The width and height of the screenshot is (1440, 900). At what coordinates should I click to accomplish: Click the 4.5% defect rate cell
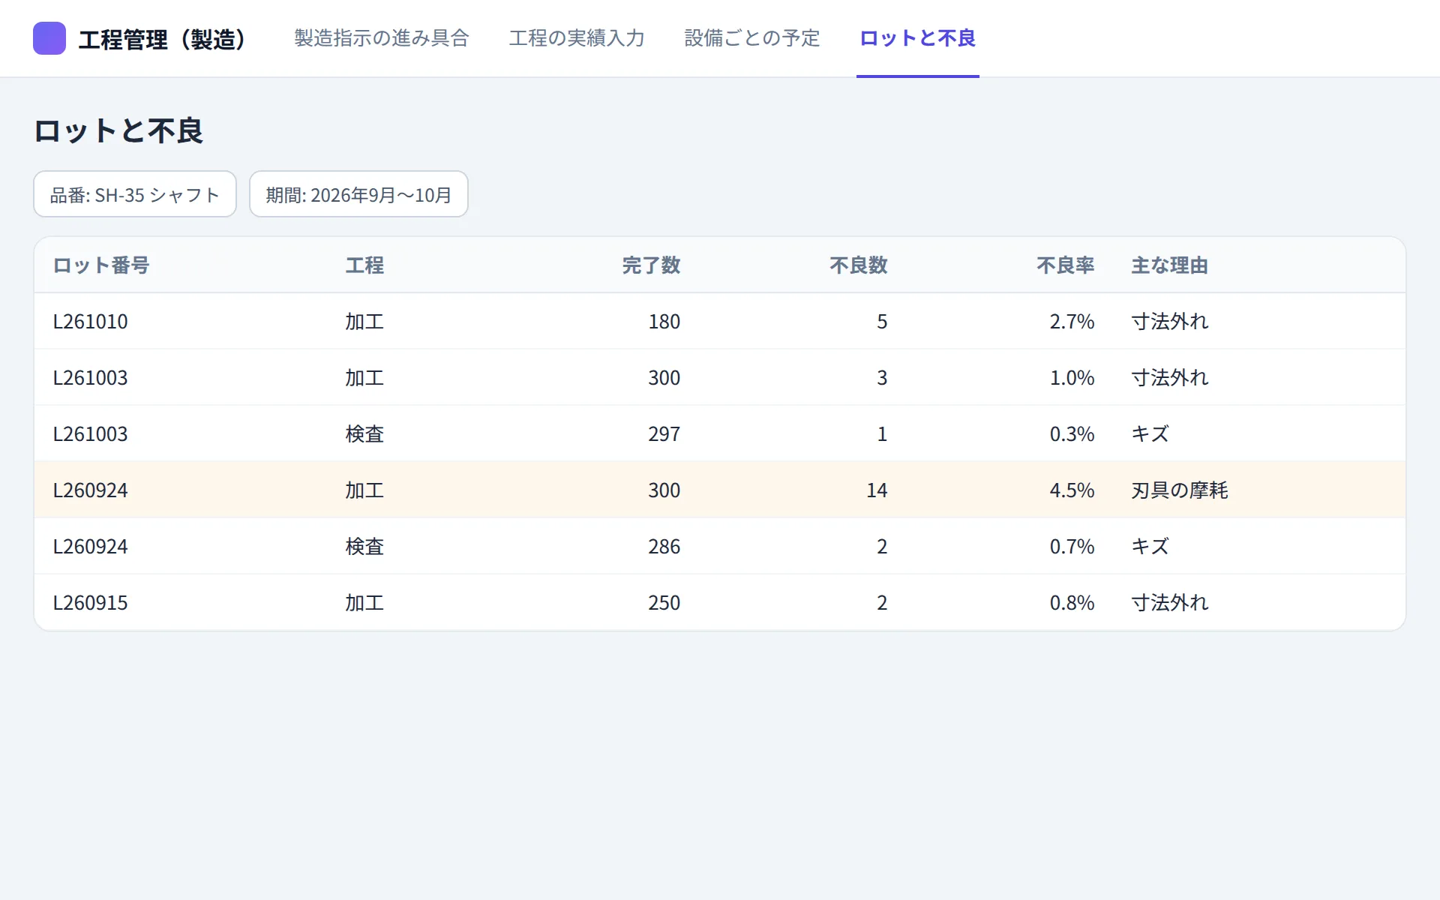(x=1072, y=490)
